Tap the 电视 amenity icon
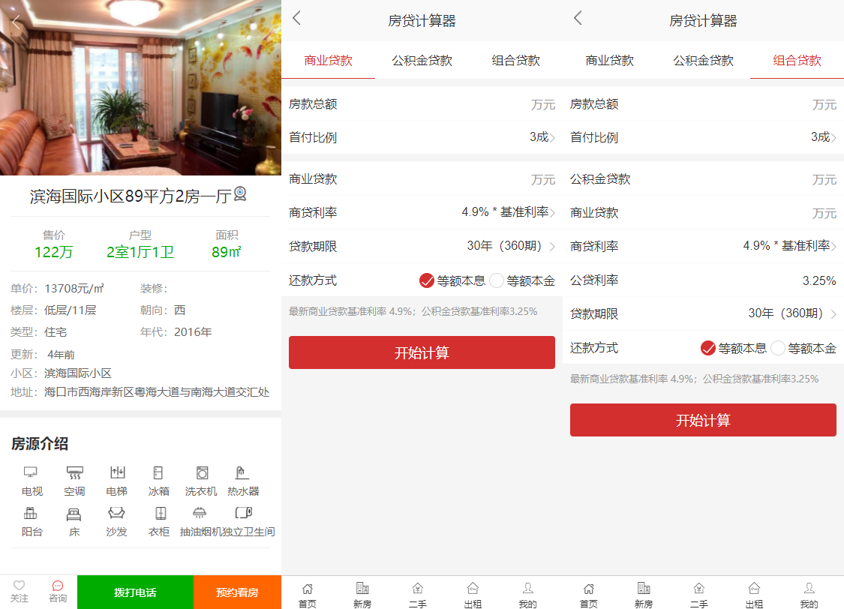 coord(31,473)
